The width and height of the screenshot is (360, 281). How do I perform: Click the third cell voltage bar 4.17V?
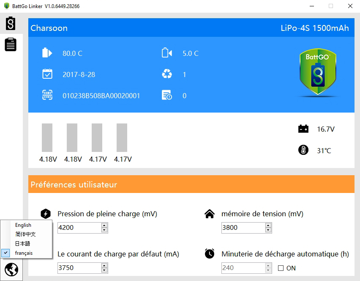pos(97,138)
